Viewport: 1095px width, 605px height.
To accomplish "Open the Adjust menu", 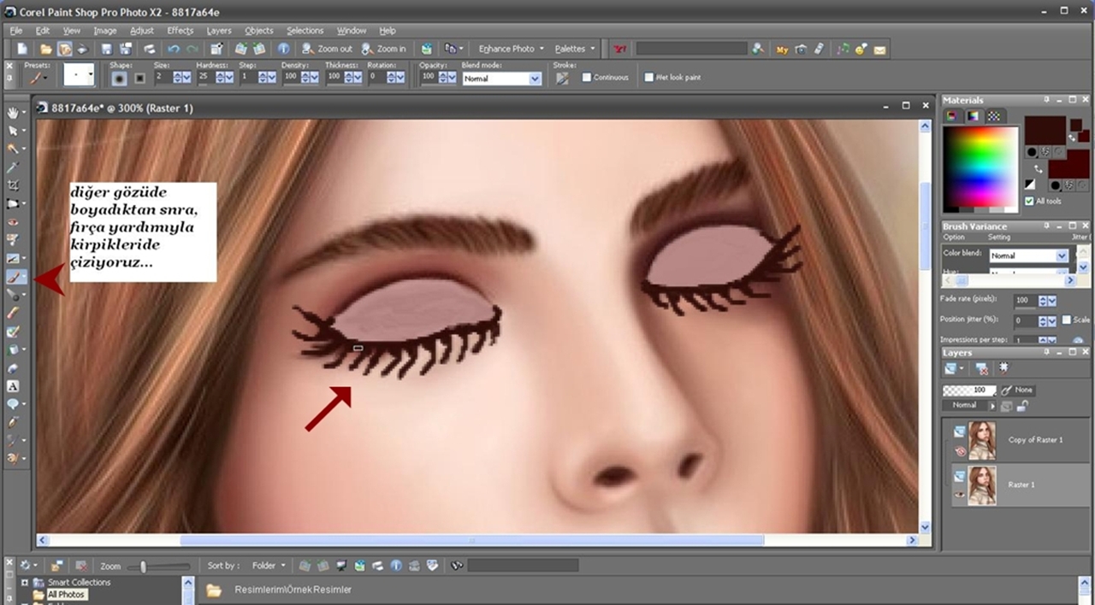I will 142,31.
